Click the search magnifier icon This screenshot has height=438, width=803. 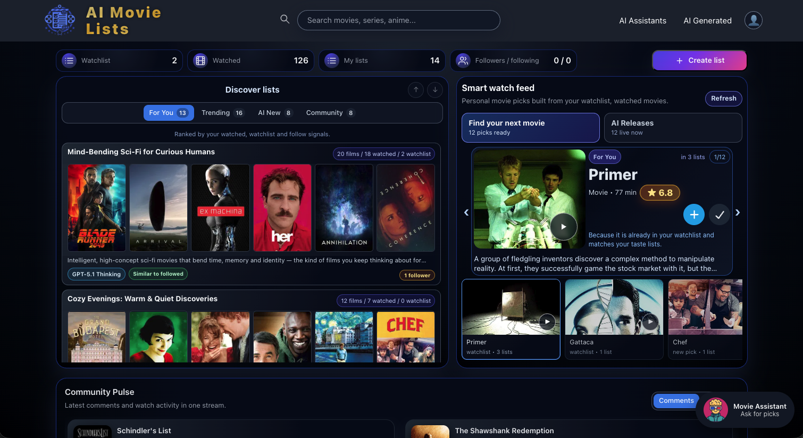(x=285, y=19)
